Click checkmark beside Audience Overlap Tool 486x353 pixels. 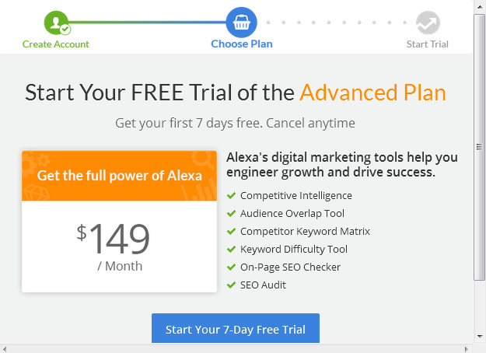click(231, 214)
